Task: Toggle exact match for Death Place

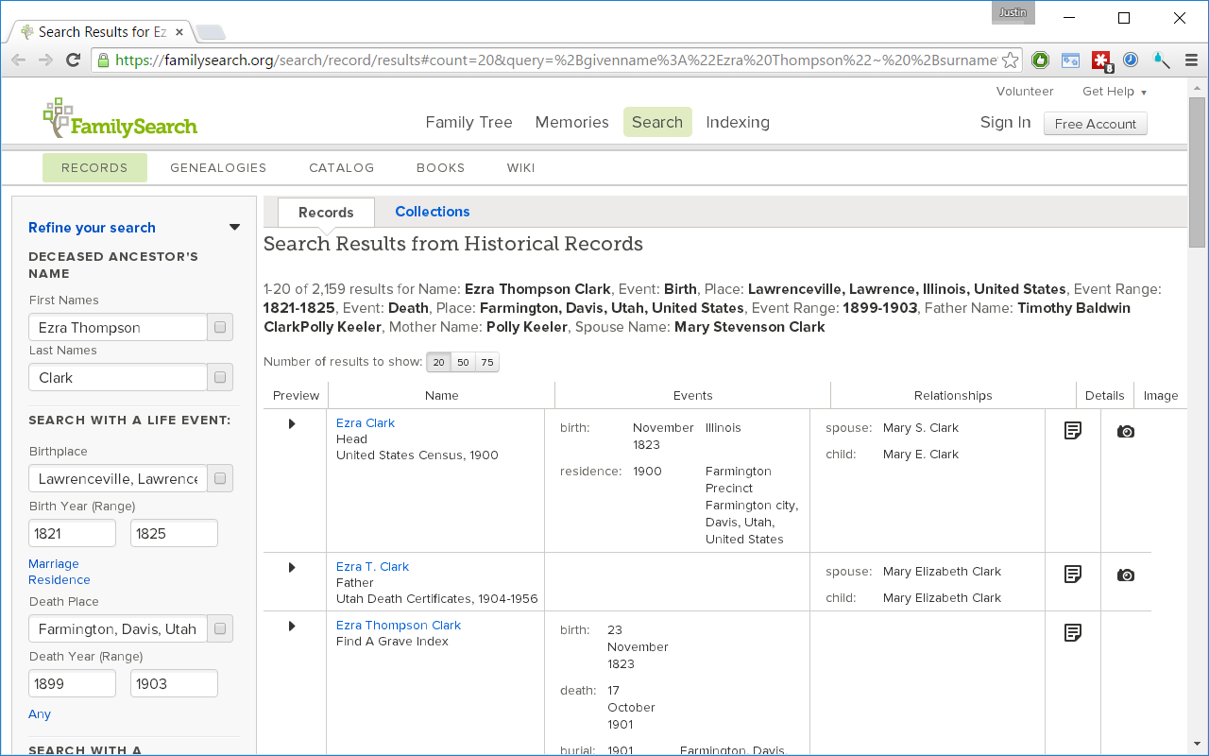Action: (220, 628)
